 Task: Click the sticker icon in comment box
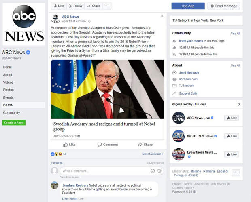[160, 171]
